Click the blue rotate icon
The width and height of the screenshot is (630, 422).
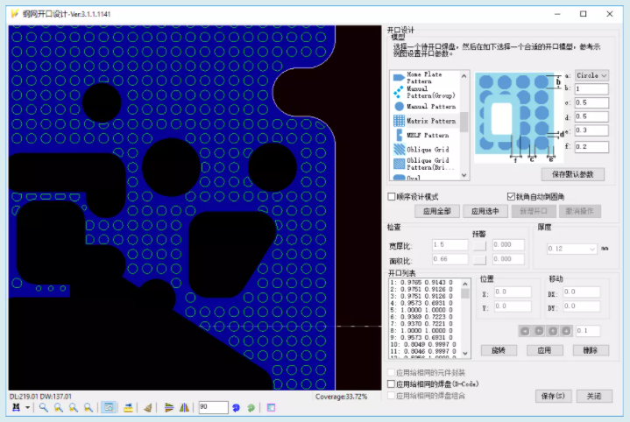coord(236,407)
